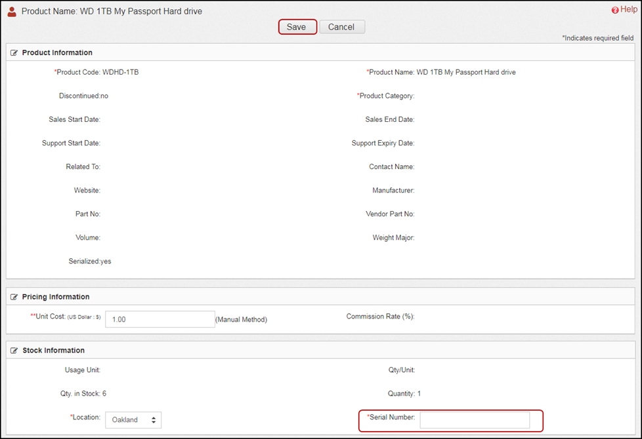Click the Discontinued:no text
Viewport: 642px width, 439px height.
[x=83, y=96]
